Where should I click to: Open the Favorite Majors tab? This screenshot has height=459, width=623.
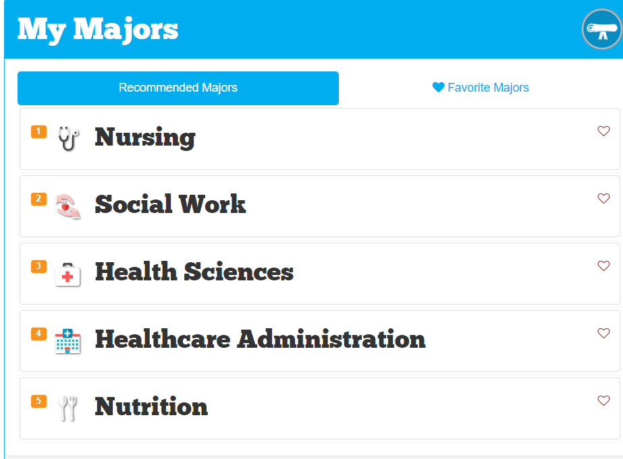pyautogui.click(x=481, y=88)
